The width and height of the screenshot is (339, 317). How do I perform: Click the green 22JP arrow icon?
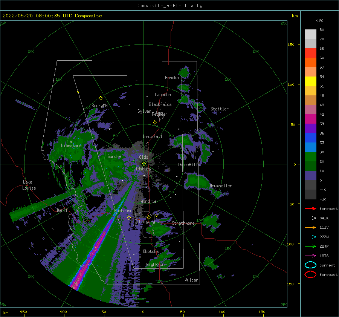(x=310, y=246)
